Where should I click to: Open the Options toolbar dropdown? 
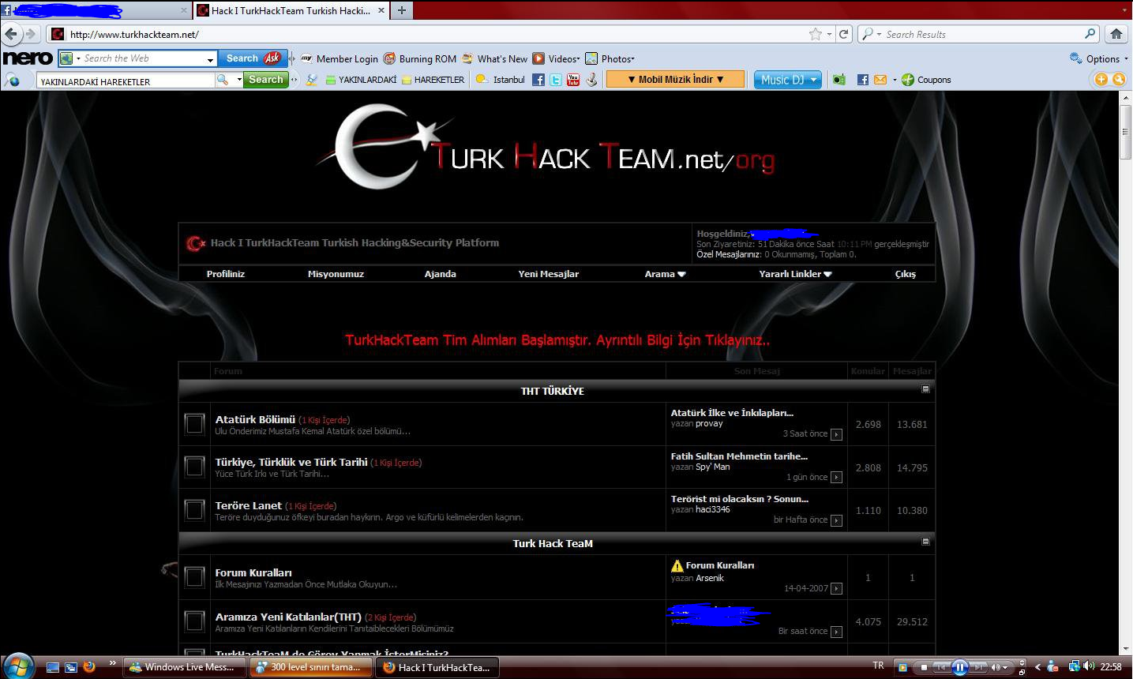(x=1099, y=58)
